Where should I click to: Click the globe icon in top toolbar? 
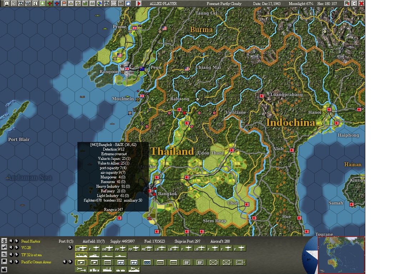point(99,4)
